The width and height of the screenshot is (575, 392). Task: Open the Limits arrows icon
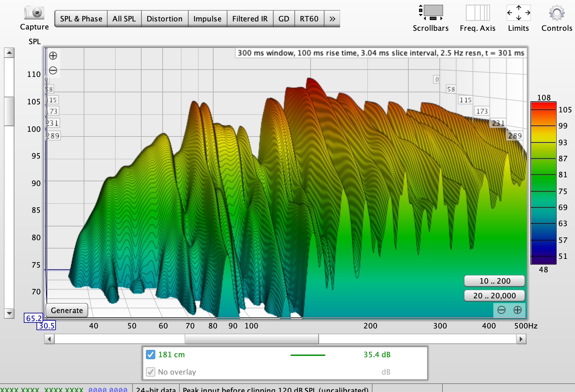[x=518, y=13]
